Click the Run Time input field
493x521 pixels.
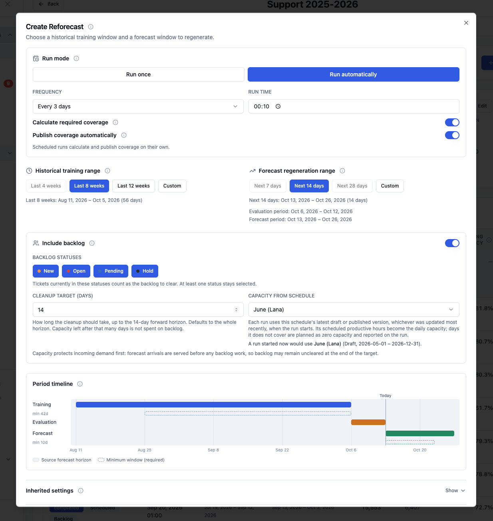354,106
